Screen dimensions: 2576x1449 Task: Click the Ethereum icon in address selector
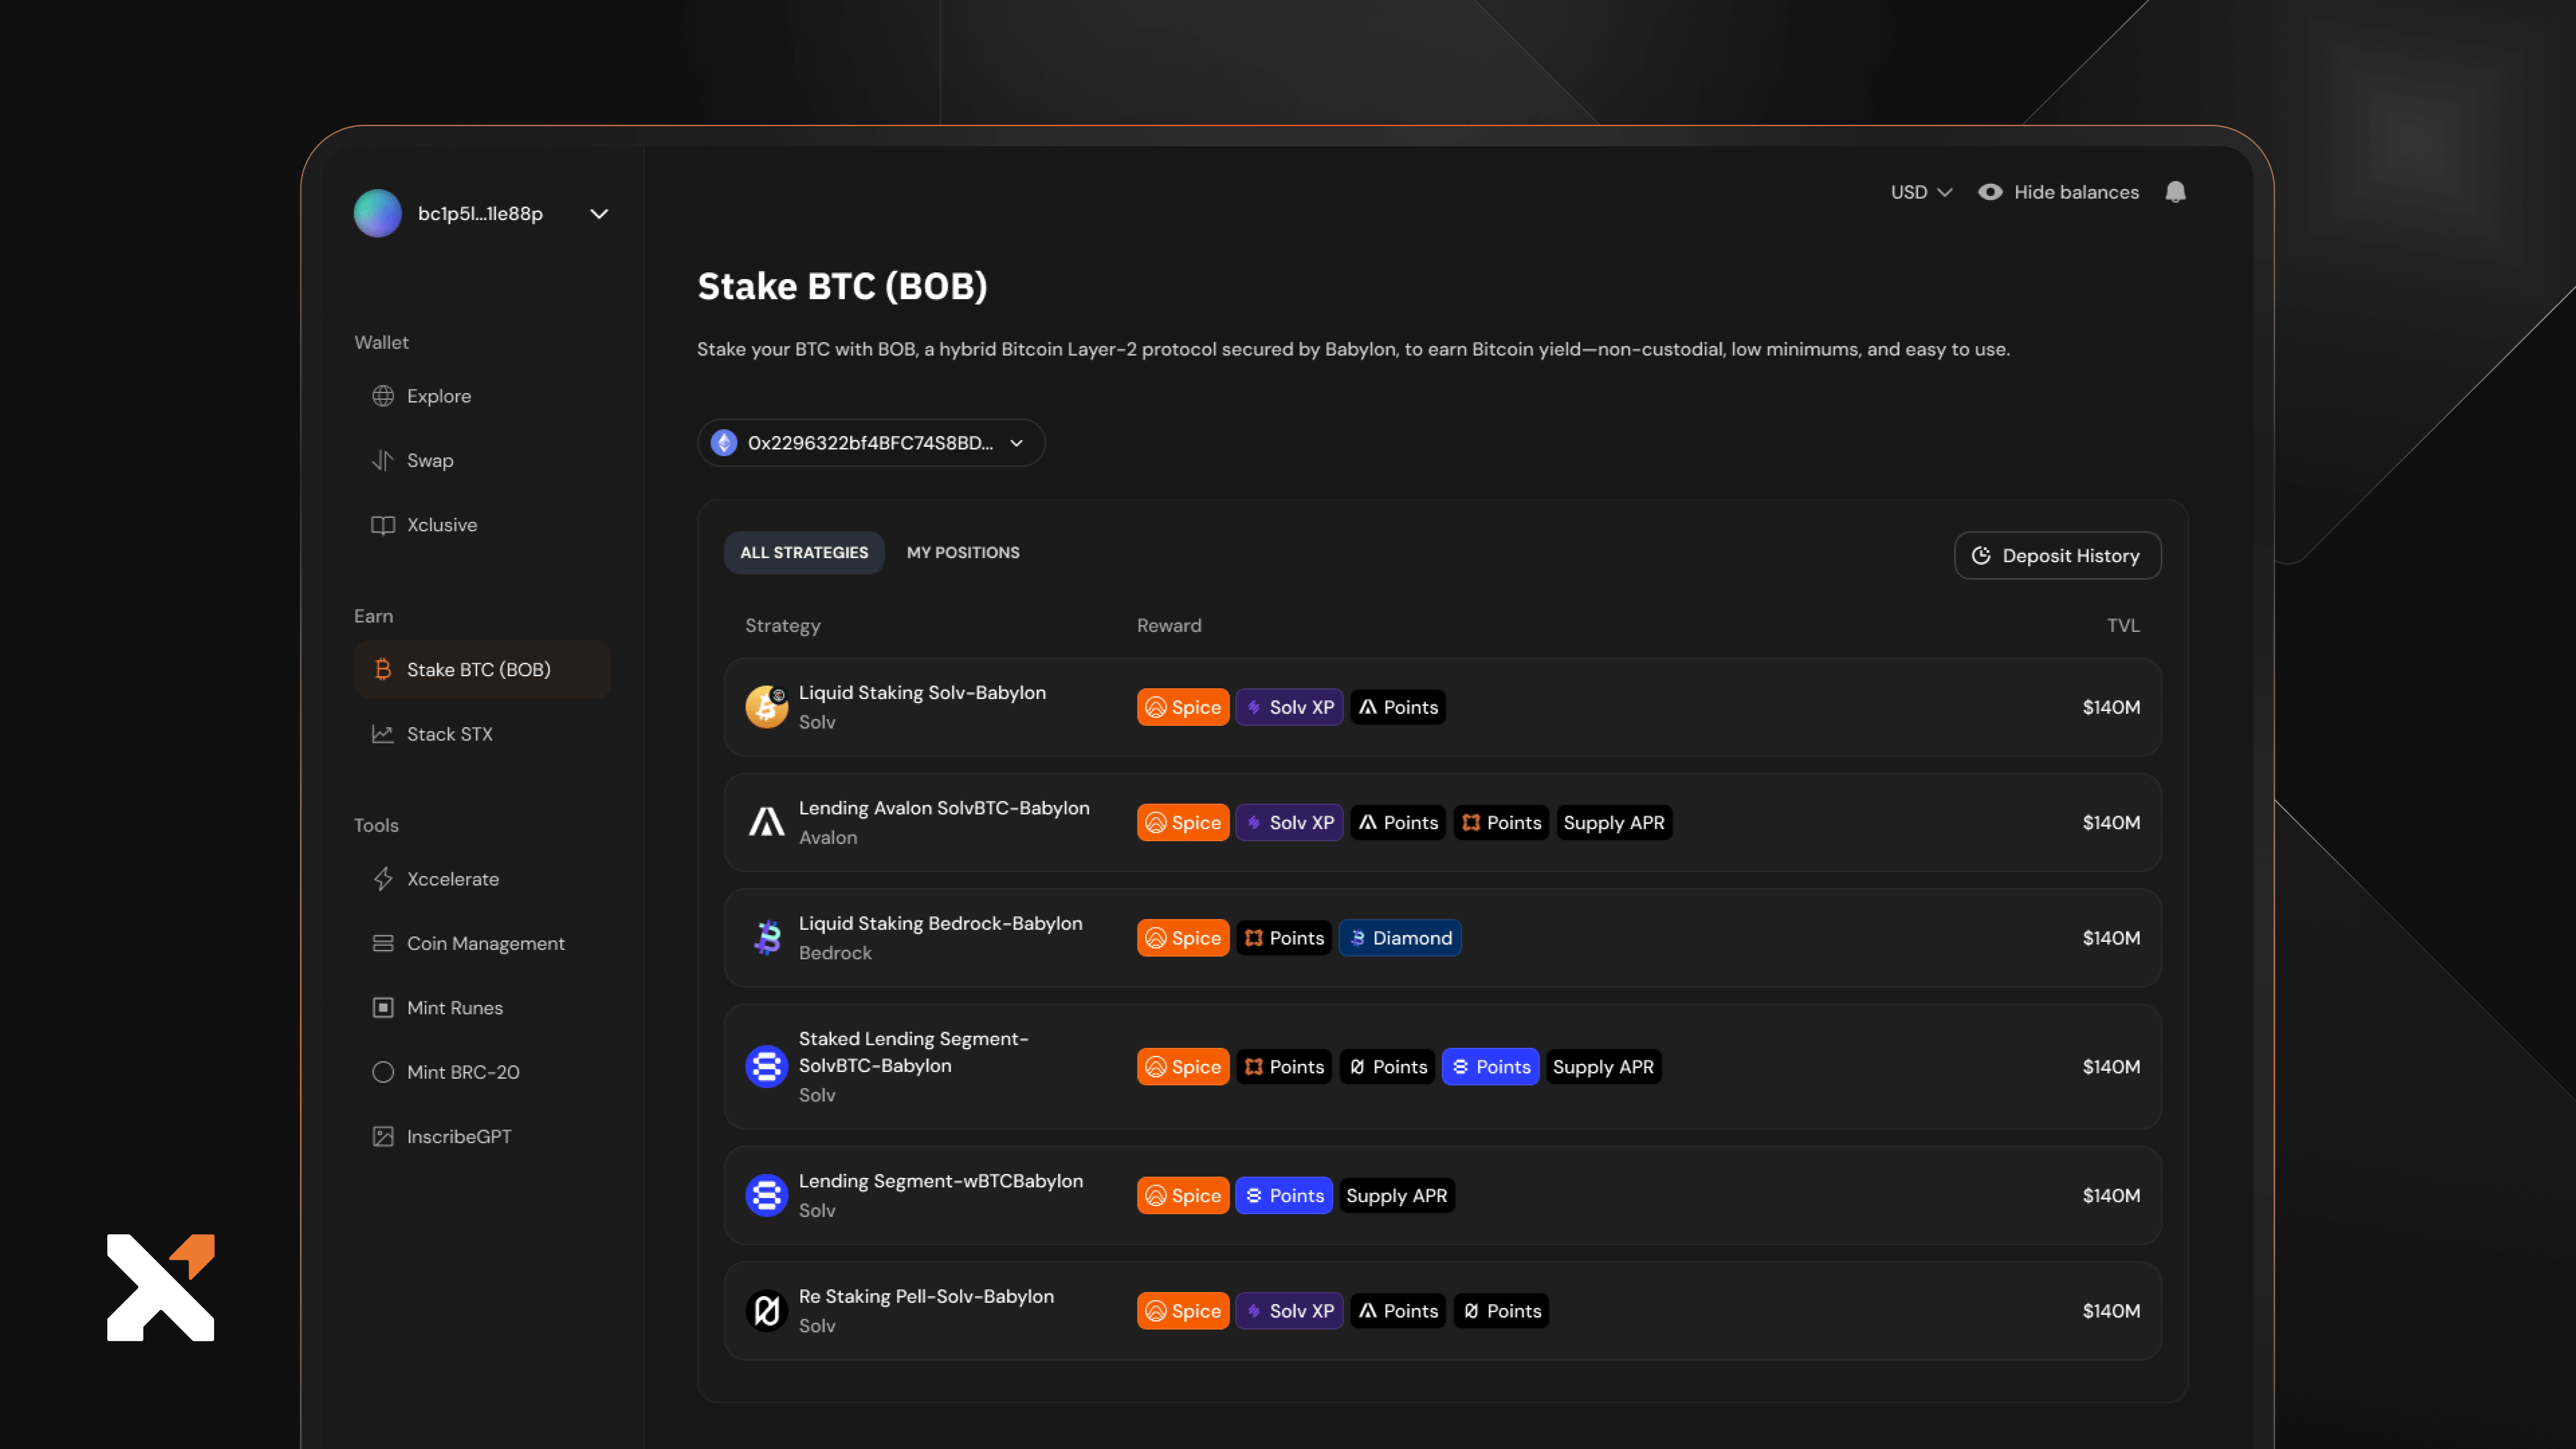coord(724,443)
